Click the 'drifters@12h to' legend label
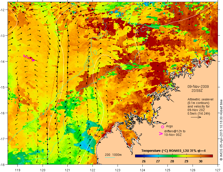 (175, 131)
